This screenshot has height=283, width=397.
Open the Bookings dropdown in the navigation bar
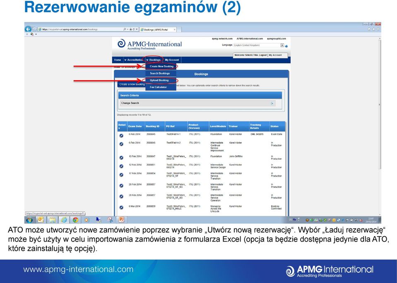point(153,60)
